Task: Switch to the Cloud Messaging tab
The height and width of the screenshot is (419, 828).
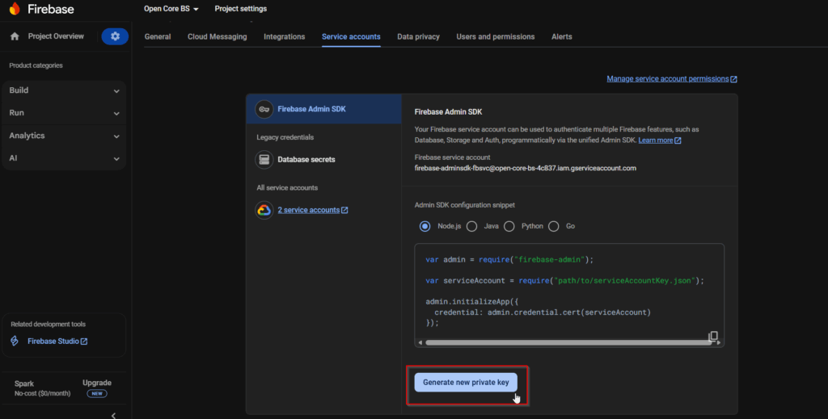Action: [x=217, y=36]
